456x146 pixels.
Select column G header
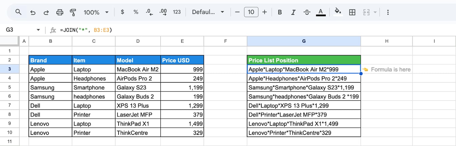click(x=304, y=41)
